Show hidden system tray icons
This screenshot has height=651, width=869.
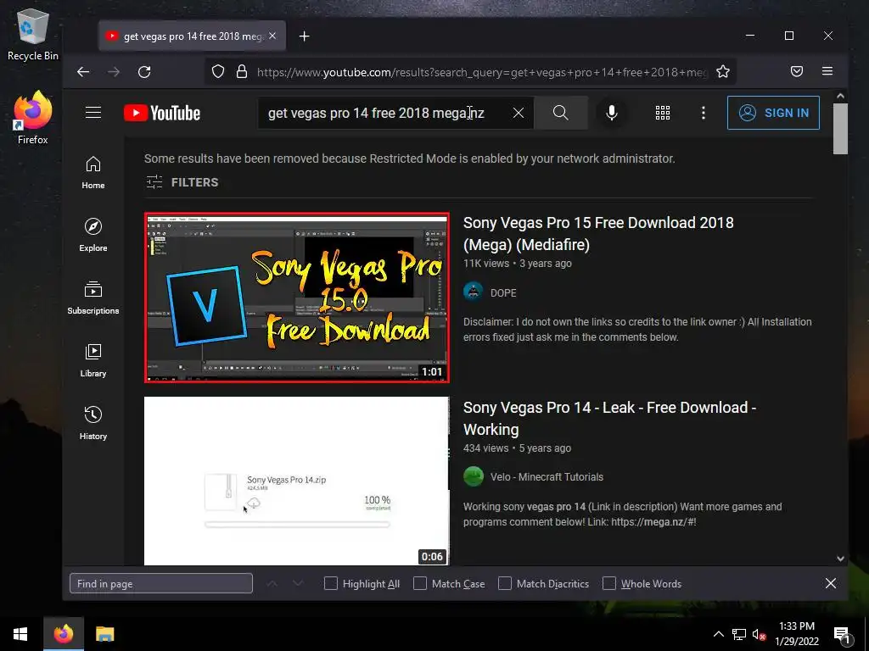click(x=718, y=634)
